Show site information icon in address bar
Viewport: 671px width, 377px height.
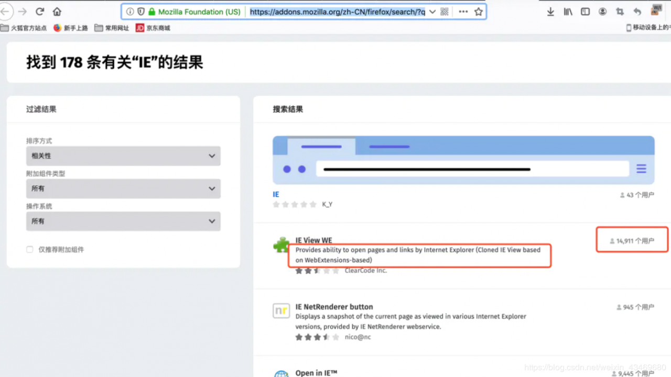point(130,12)
